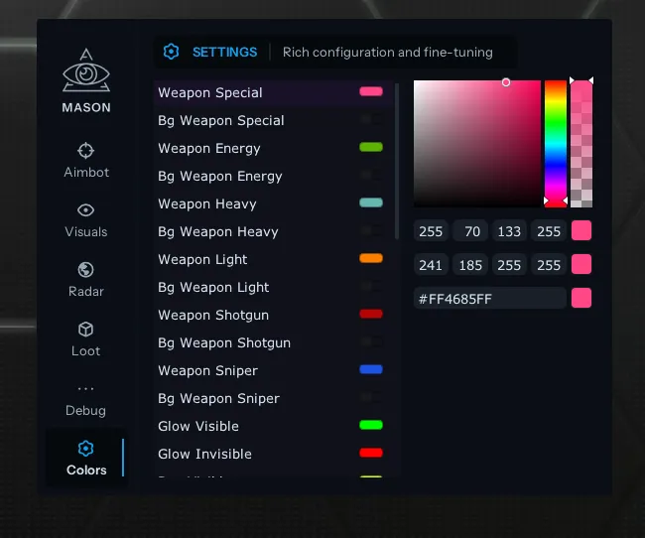Click the hue rainbow slider bar
This screenshot has width=645, height=538.
[x=556, y=143]
